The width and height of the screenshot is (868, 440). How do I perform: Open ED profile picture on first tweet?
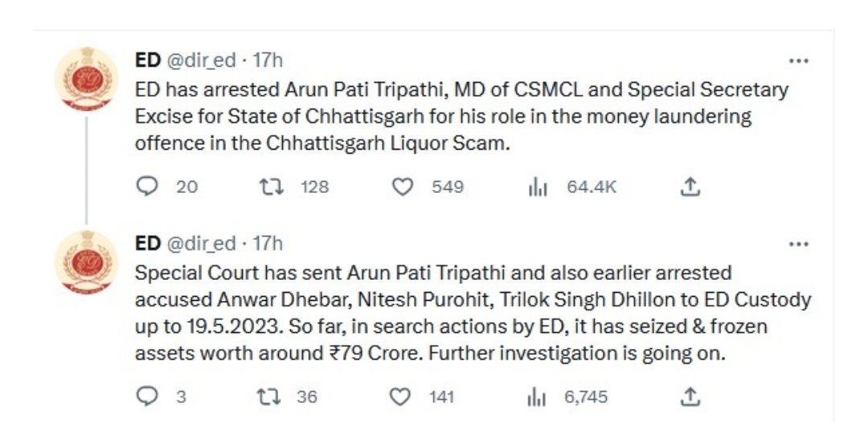(x=86, y=79)
